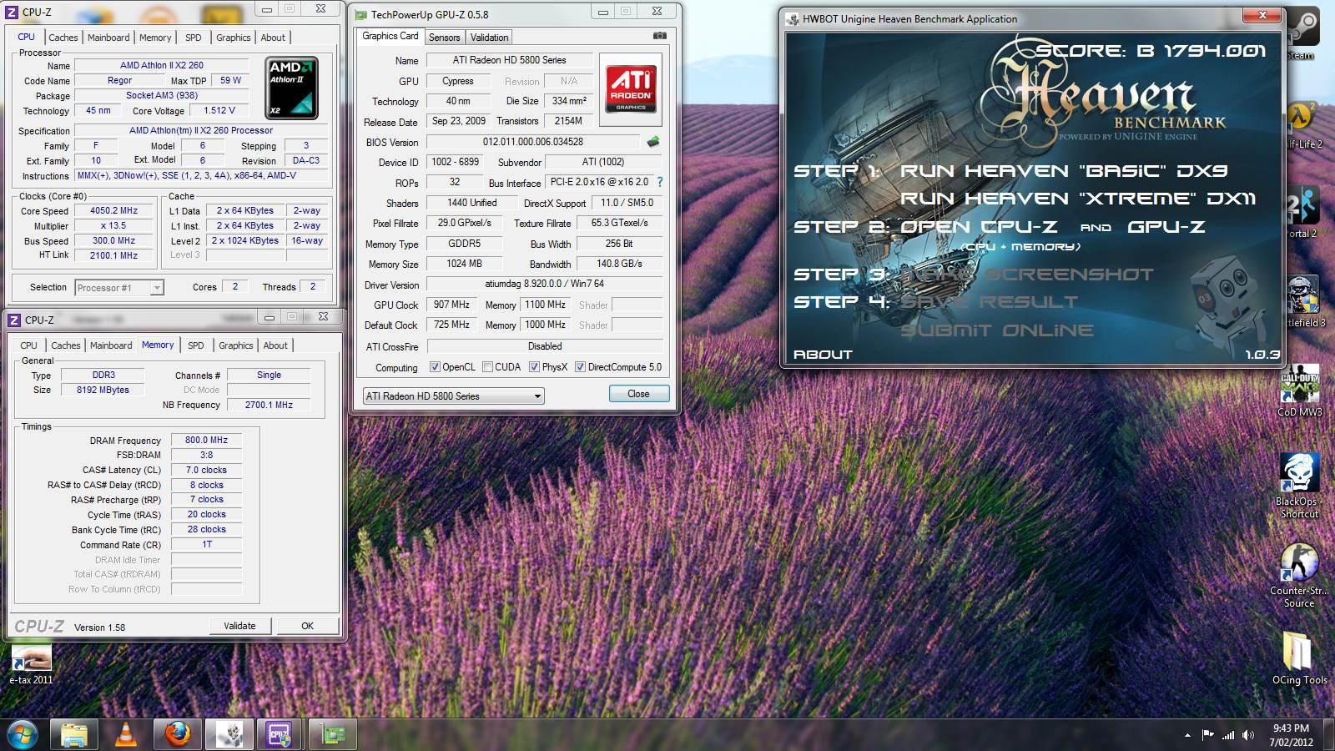Open the About tab in the lower CPU-Z
This screenshot has height=751, width=1335.
pyautogui.click(x=275, y=345)
